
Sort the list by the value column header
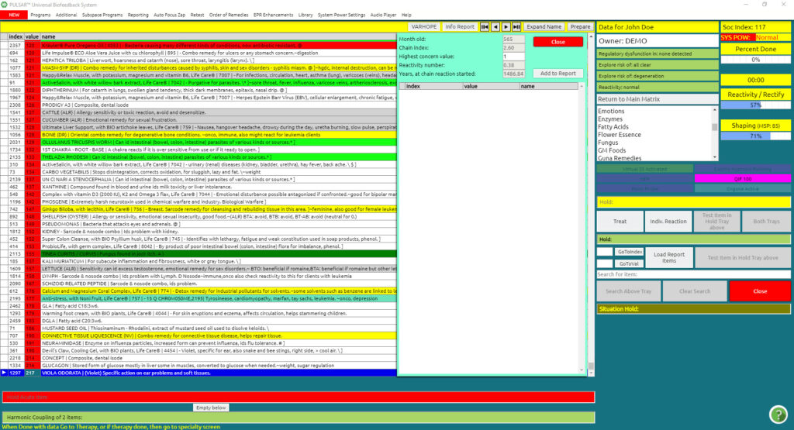pyautogui.click(x=32, y=36)
